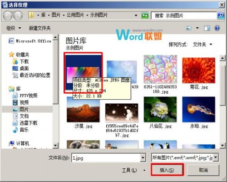Close the 选择纹理 dialog
The image size is (227, 182).
(222, 5)
